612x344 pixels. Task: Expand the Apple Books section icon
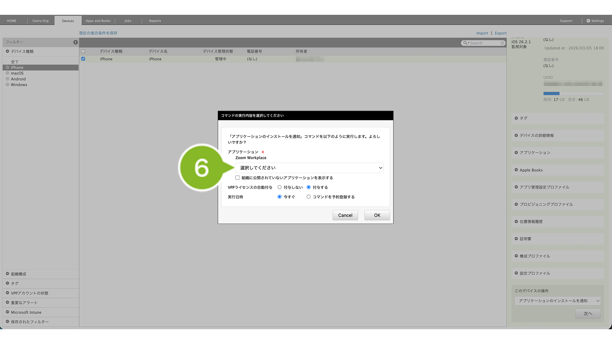(516, 170)
